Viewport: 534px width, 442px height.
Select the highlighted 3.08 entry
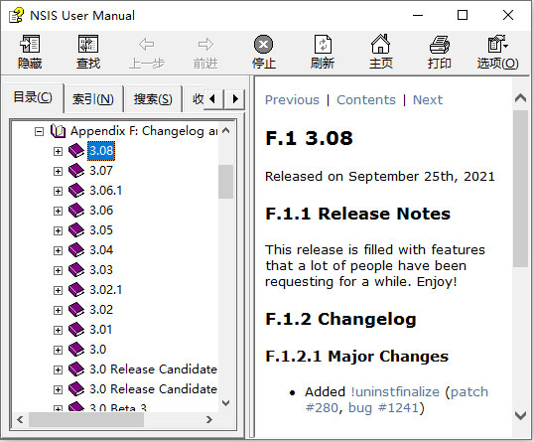(101, 151)
